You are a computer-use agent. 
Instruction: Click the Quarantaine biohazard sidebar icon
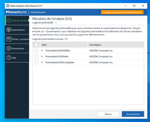9,30
